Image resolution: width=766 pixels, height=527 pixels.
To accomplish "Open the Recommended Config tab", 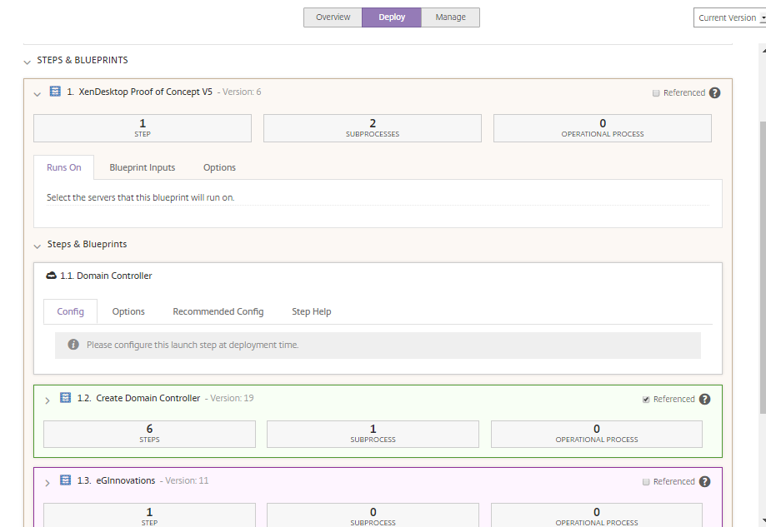I will [x=218, y=311].
